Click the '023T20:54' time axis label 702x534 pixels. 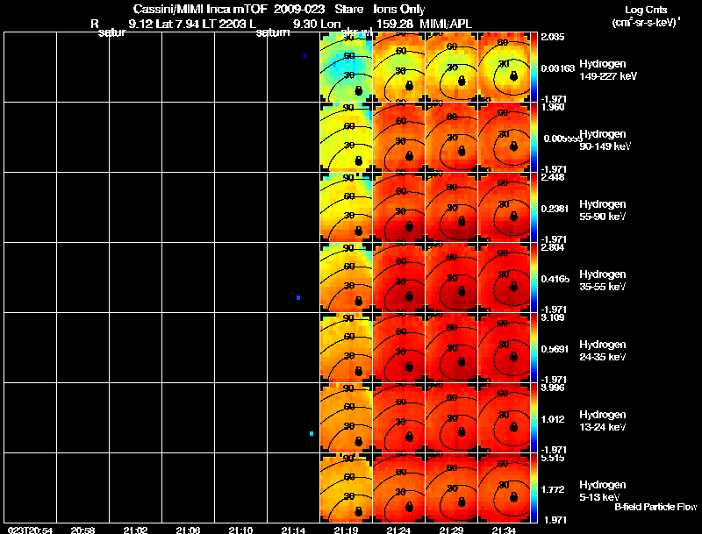tap(30, 530)
